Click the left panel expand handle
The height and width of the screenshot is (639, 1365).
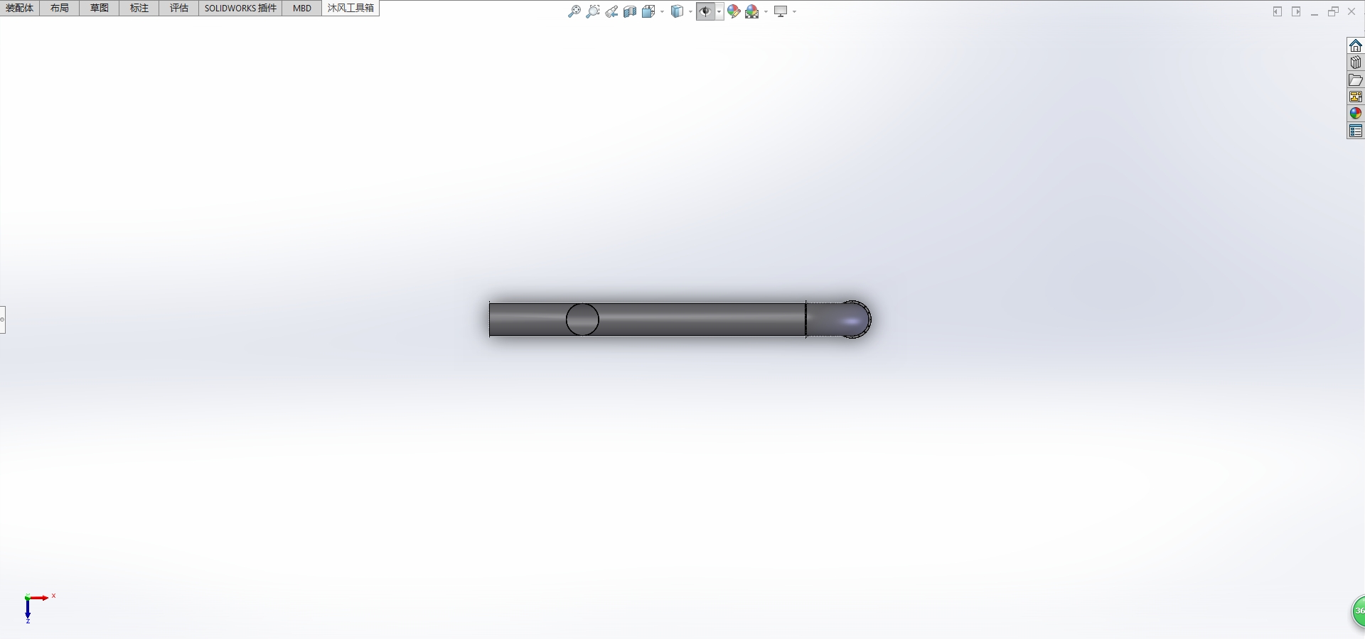click(2, 319)
